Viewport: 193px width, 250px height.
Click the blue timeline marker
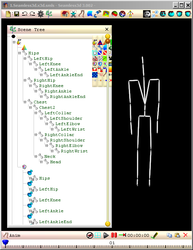tap(5, 243)
